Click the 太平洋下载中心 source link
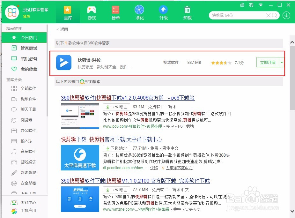 click(179, 168)
